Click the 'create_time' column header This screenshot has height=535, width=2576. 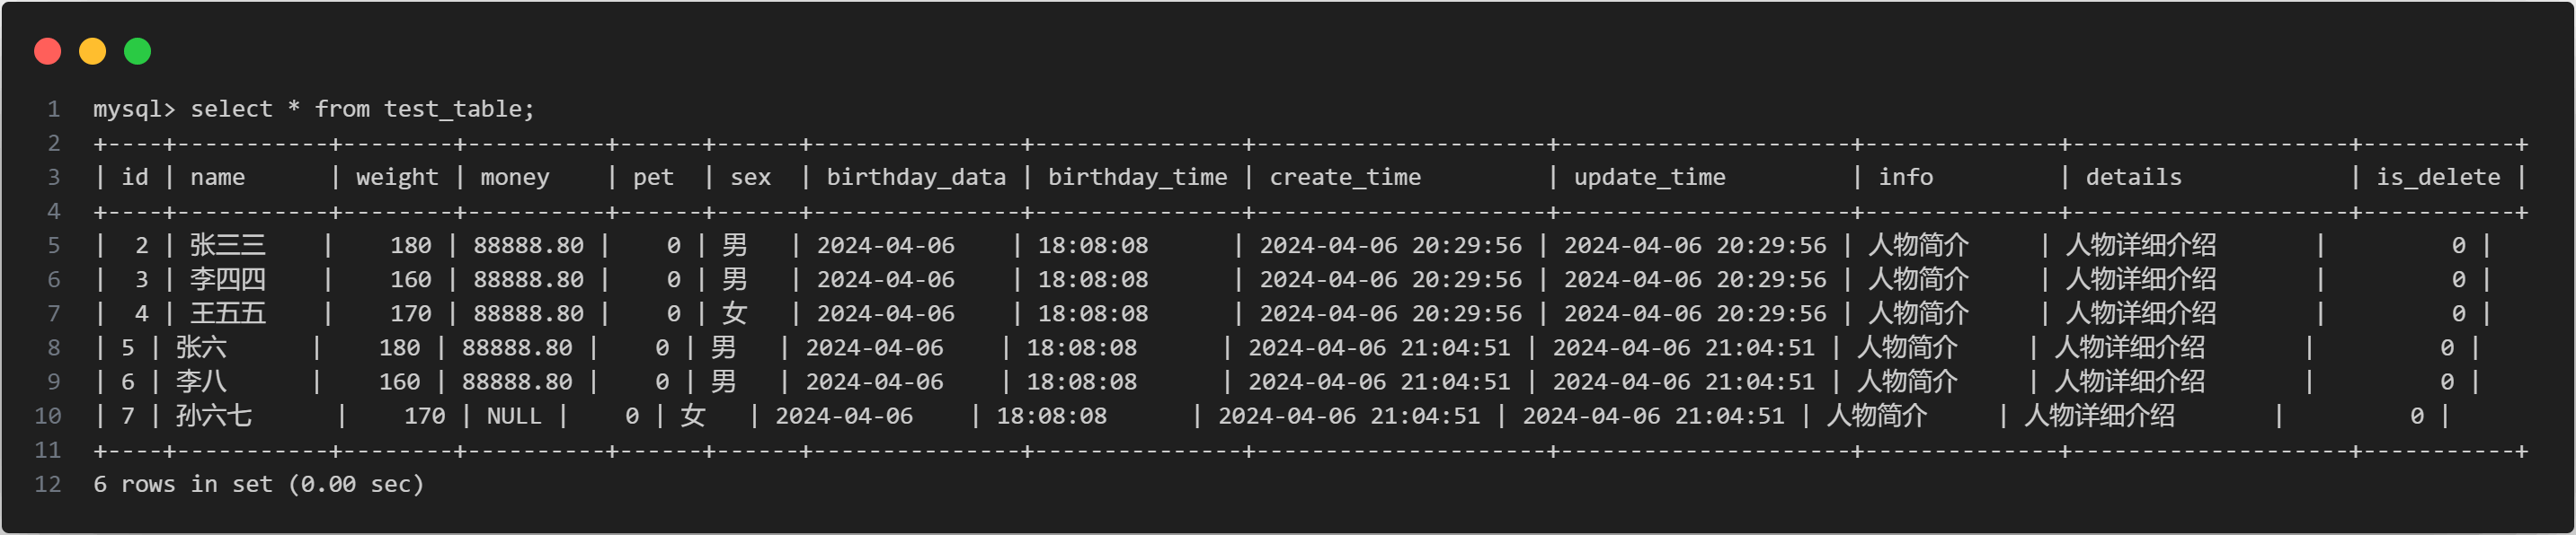1344,178
